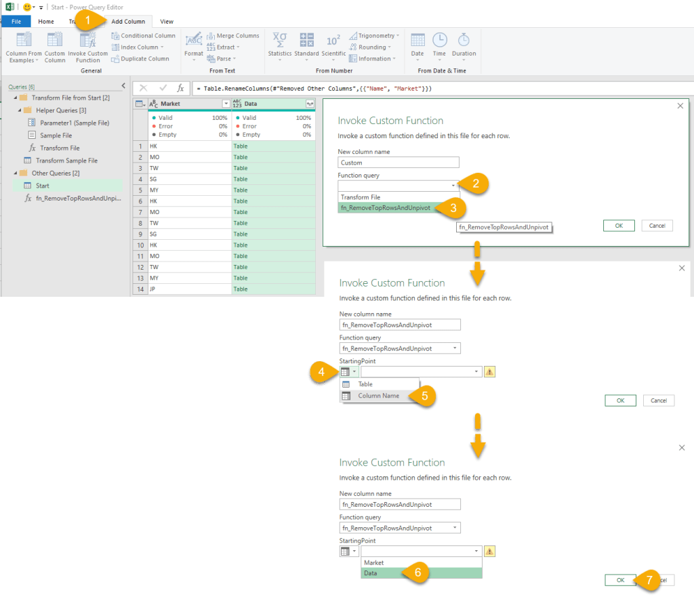Click the Invoke Custom Function icon

pyautogui.click(x=87, y=41)
